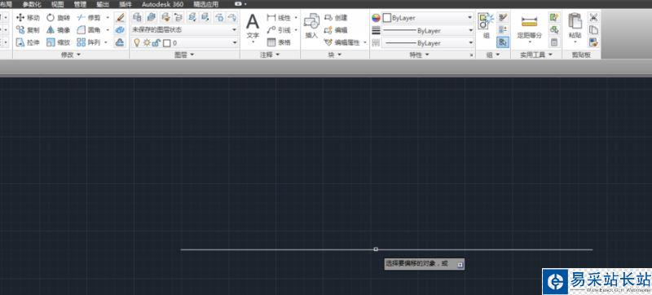Select the 引线 (Leader) tool
This screenshot has width=652, height=295.
coord(279,30)
